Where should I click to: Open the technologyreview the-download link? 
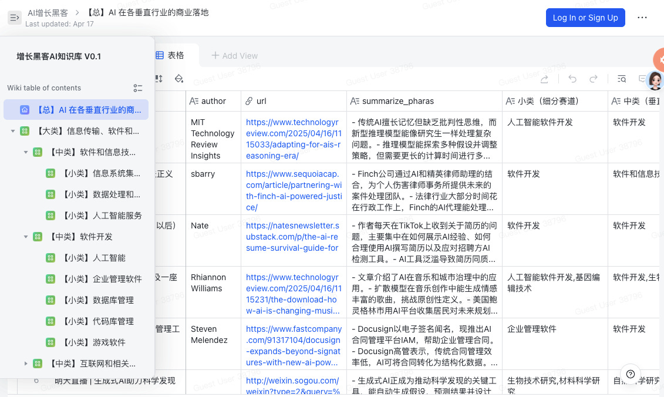[x=294, y=294]
